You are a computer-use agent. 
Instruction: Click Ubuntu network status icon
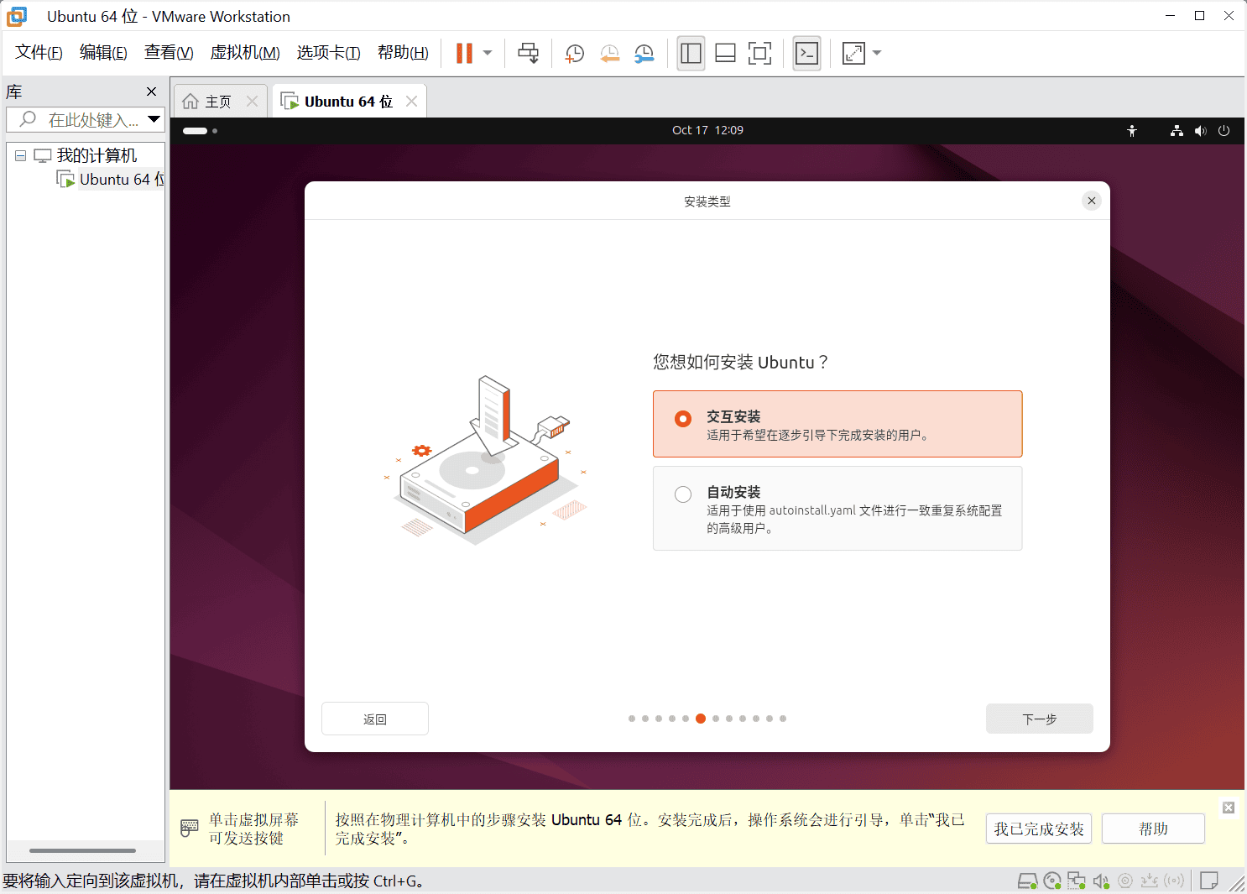point(1177,130)
